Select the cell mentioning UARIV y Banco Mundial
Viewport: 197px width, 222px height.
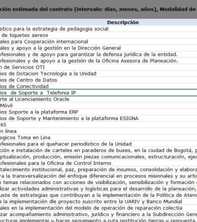[98, 202]
